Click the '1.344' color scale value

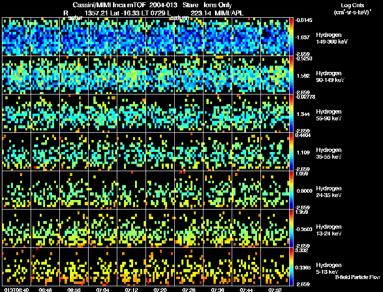(x=303, y=114)
